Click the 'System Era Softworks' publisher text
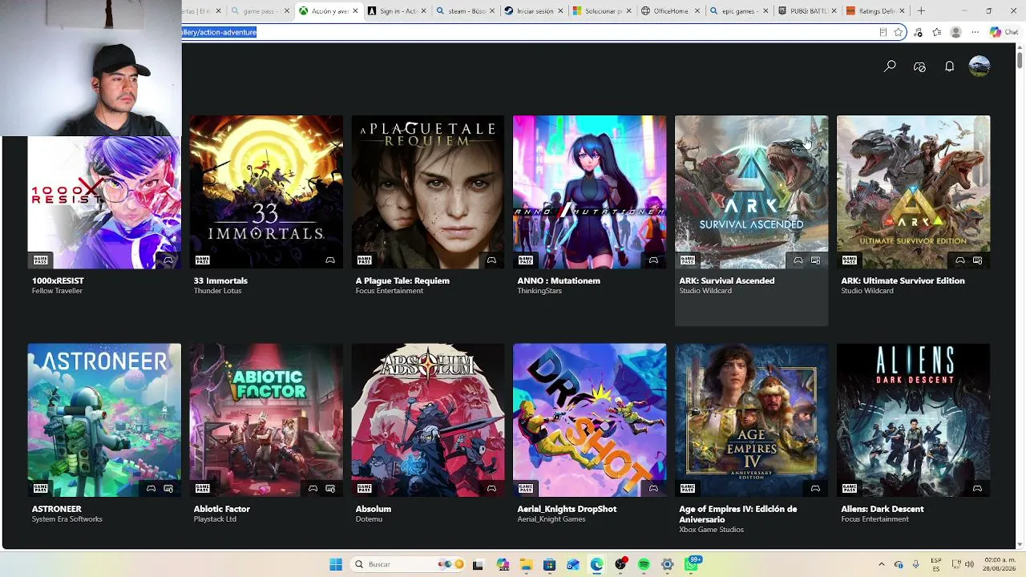The width and height of the screenshot is (1026, 577). [x=67, y=519]
